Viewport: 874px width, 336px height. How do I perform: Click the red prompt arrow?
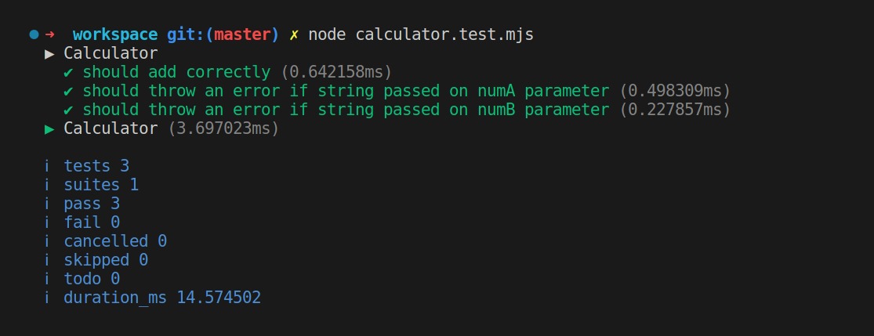pyautogui.click(x=50, y=34)
